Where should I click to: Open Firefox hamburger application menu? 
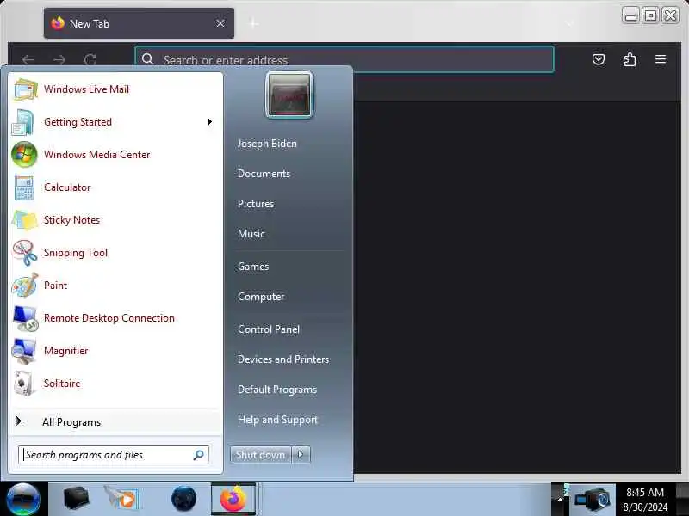click(661, 59)
